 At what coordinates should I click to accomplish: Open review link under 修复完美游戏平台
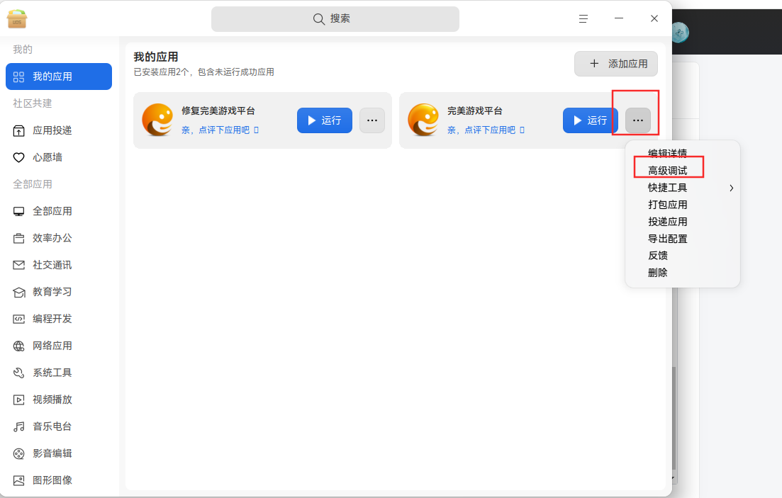[220, 130]
